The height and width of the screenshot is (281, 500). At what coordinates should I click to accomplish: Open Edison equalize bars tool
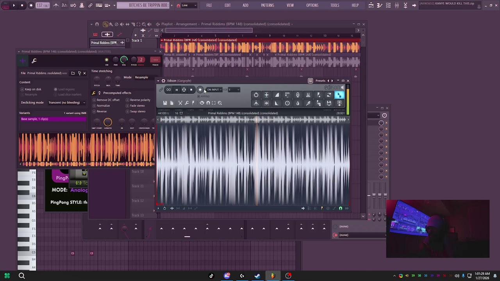308,95
